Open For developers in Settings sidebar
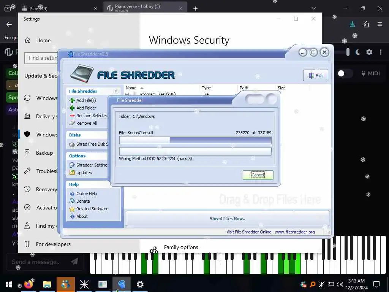389x292 pixels. [47, 244]
